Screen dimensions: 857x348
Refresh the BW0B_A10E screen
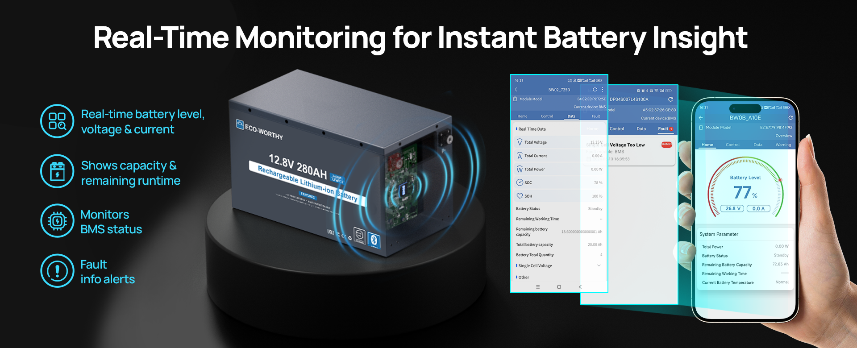(x=790, y=118)
